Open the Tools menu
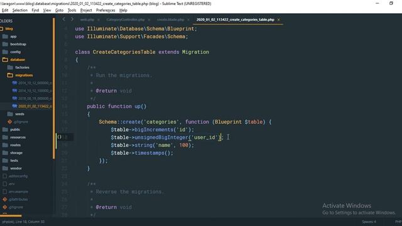This screenshot has height=226, width=402. coord(72,10)
